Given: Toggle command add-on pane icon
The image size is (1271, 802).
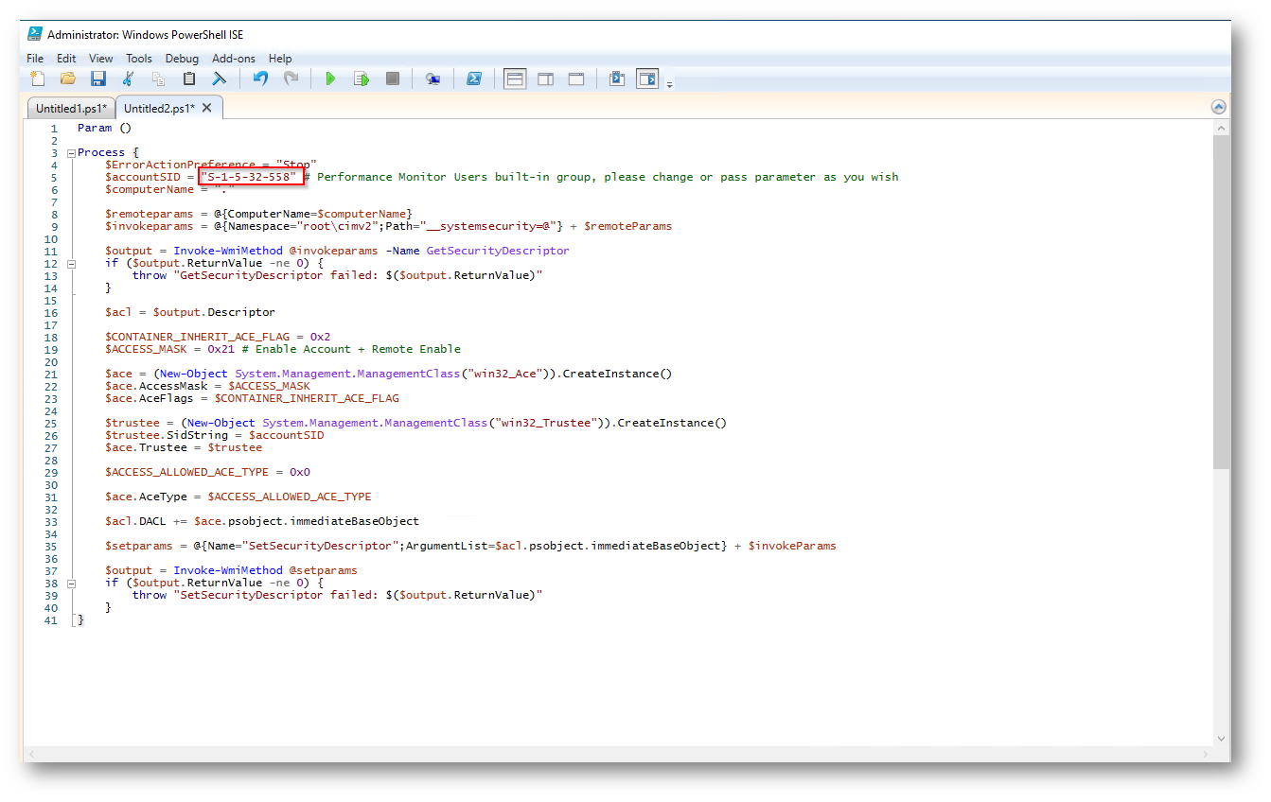Looking at the screenshot, I should 647,78.
